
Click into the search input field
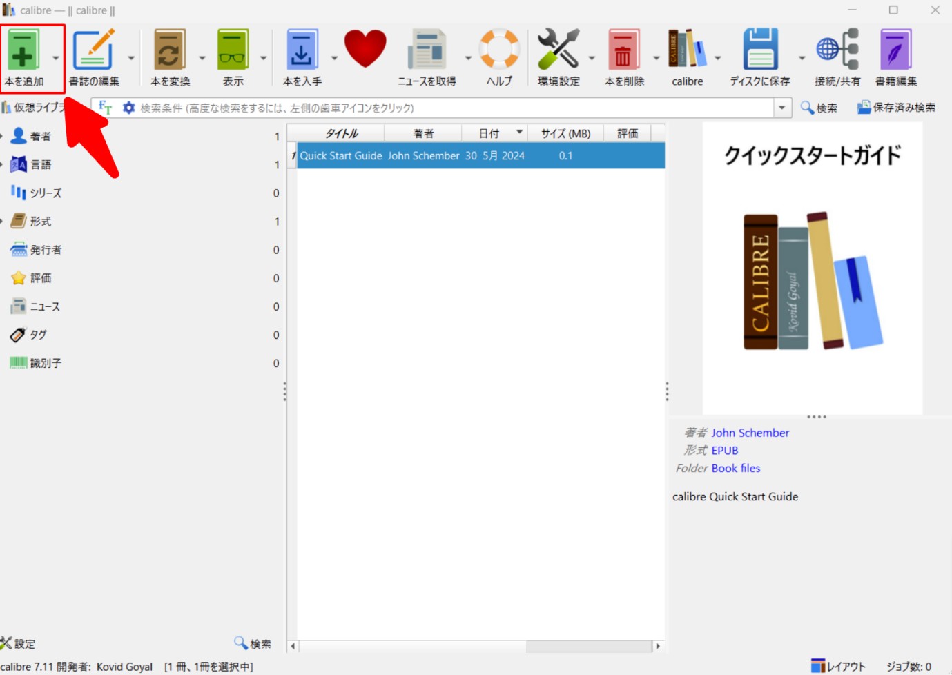pyautogui.click(x=456, y=108)
